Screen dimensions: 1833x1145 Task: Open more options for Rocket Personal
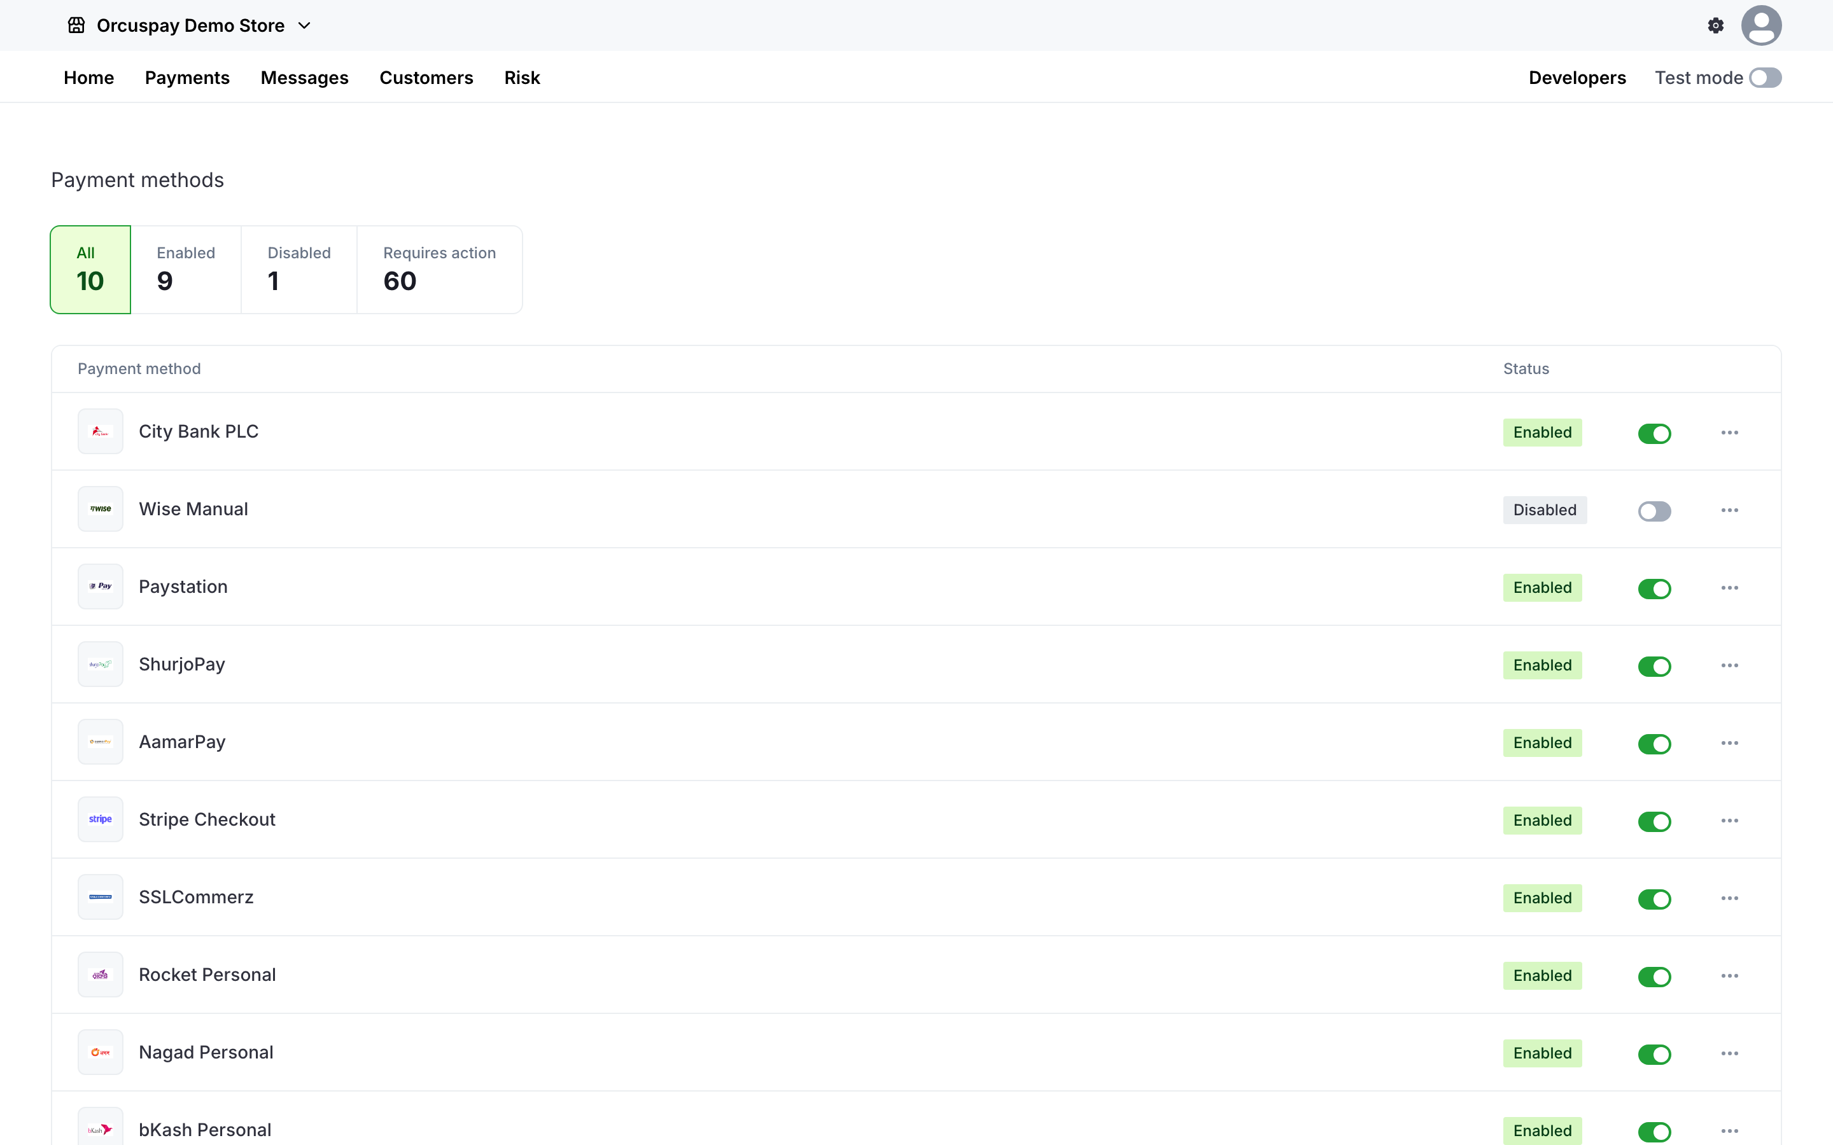1729,976
